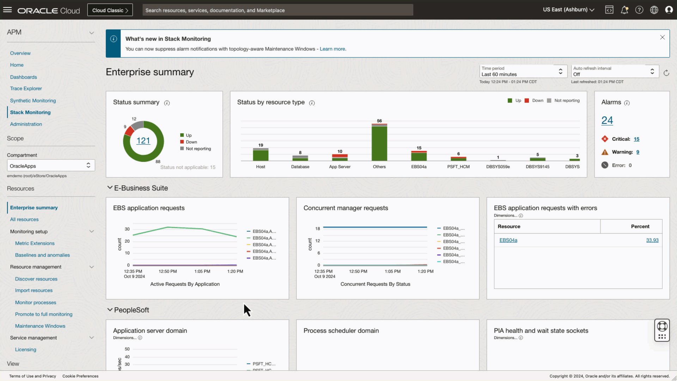Open the notifications bell
Screen dimensions: 677x381
click(624, 10)
